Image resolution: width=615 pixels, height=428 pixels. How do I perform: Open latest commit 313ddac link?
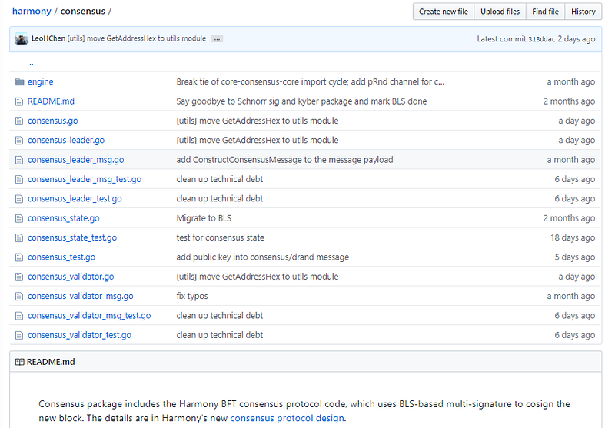pyautogui.click(x=542, y=38)
